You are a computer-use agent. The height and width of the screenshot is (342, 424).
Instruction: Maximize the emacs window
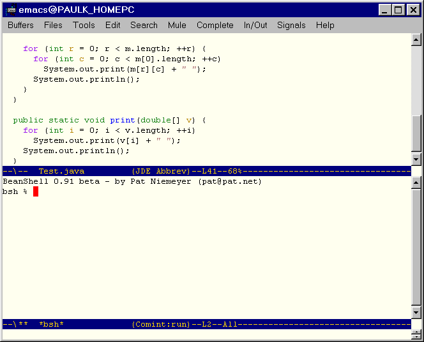(398, 10)
